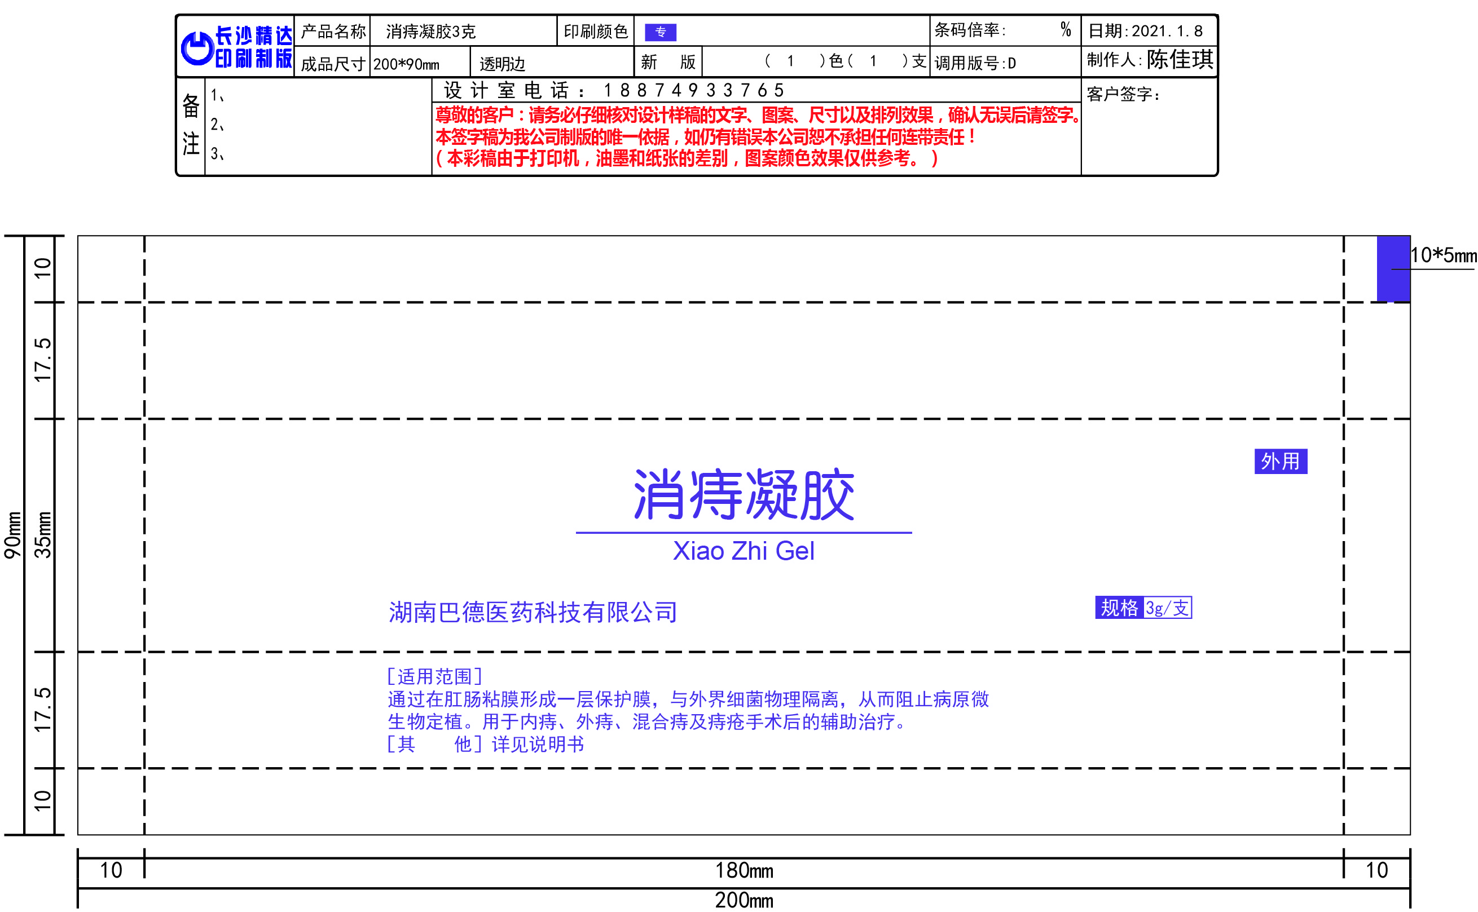Select the 35mm vertical dimension label
The height and width of the screenshot is (912, 1478).
pos(42,535)
